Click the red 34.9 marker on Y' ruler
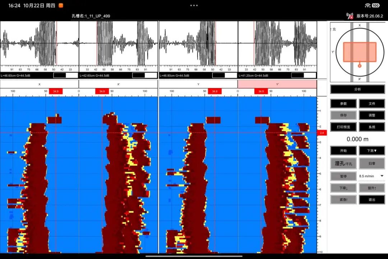The width and height of the screenshot is (388, 259). coord(261,92)
